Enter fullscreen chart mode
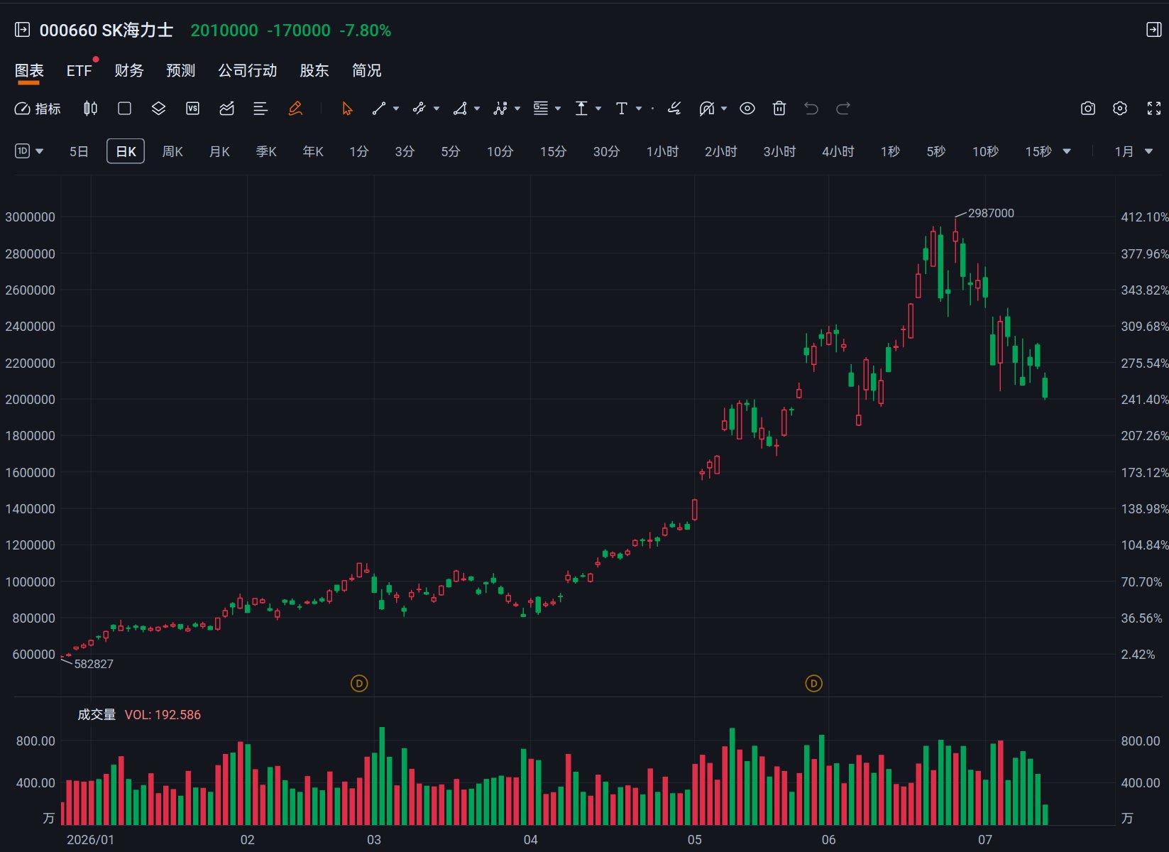This screenshot has height=852, width=1169. pyautogui.click(x=1154, y=109)
